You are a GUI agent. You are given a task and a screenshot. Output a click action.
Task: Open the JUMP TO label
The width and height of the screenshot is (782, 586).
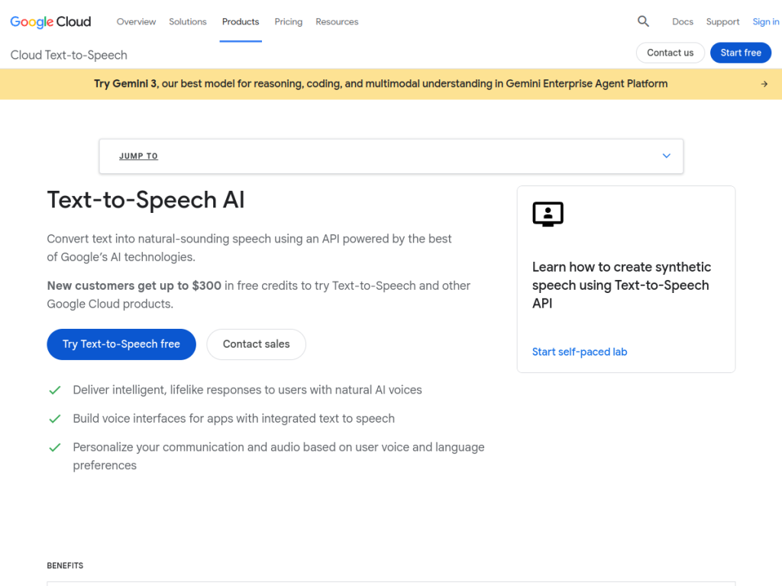point(139,156)
